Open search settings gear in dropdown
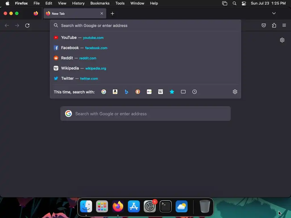 coord(235,92)
